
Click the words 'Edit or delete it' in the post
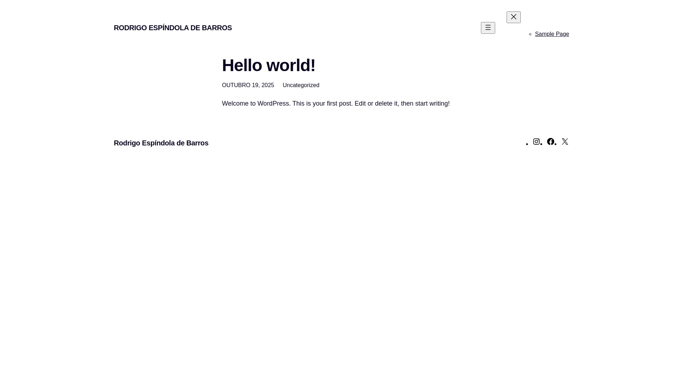(376, 103)
